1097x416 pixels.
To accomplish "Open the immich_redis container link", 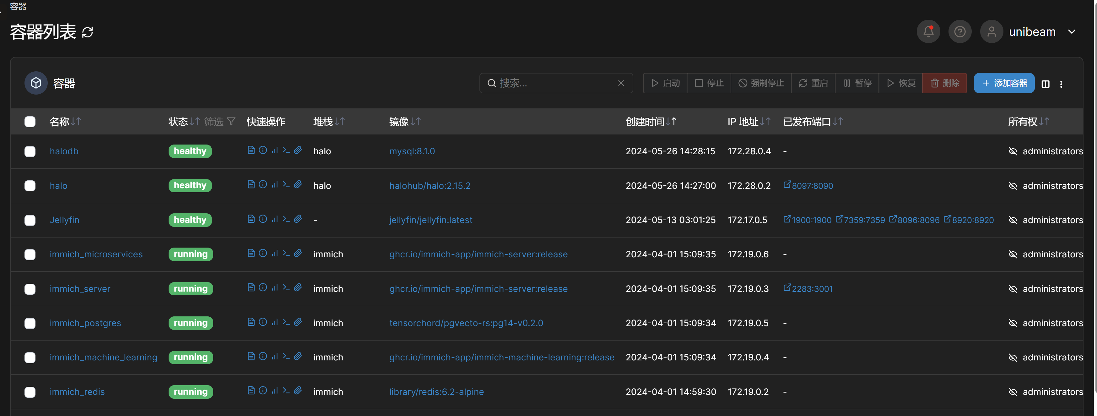I will pos(77,392).
